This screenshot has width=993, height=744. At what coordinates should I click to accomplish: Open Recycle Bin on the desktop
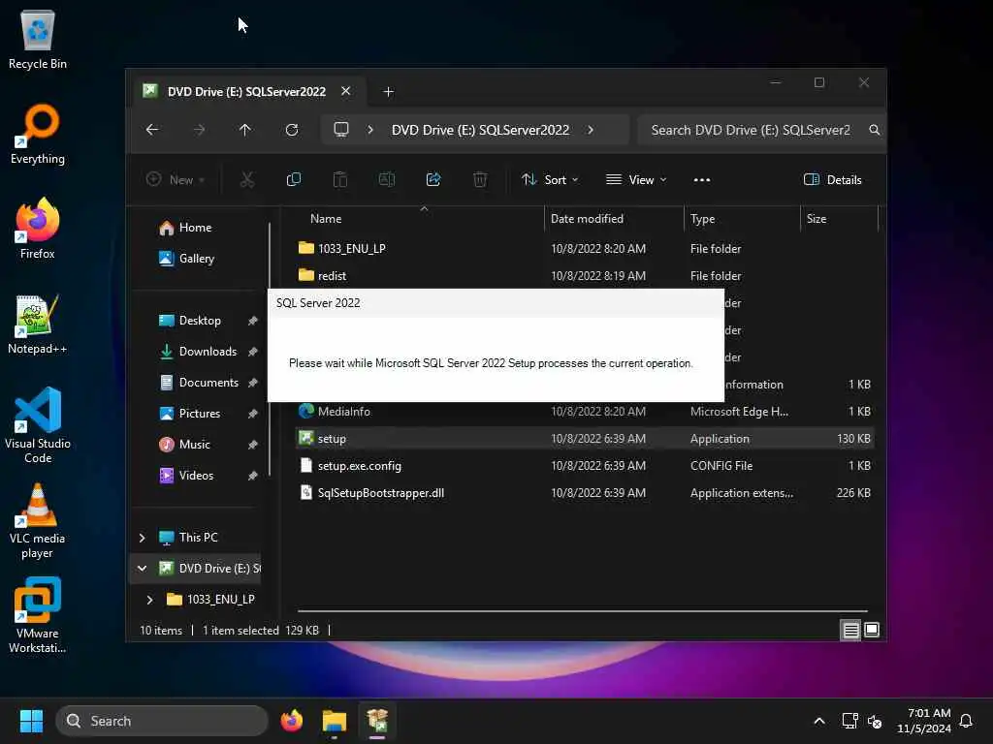pos(38,41)
